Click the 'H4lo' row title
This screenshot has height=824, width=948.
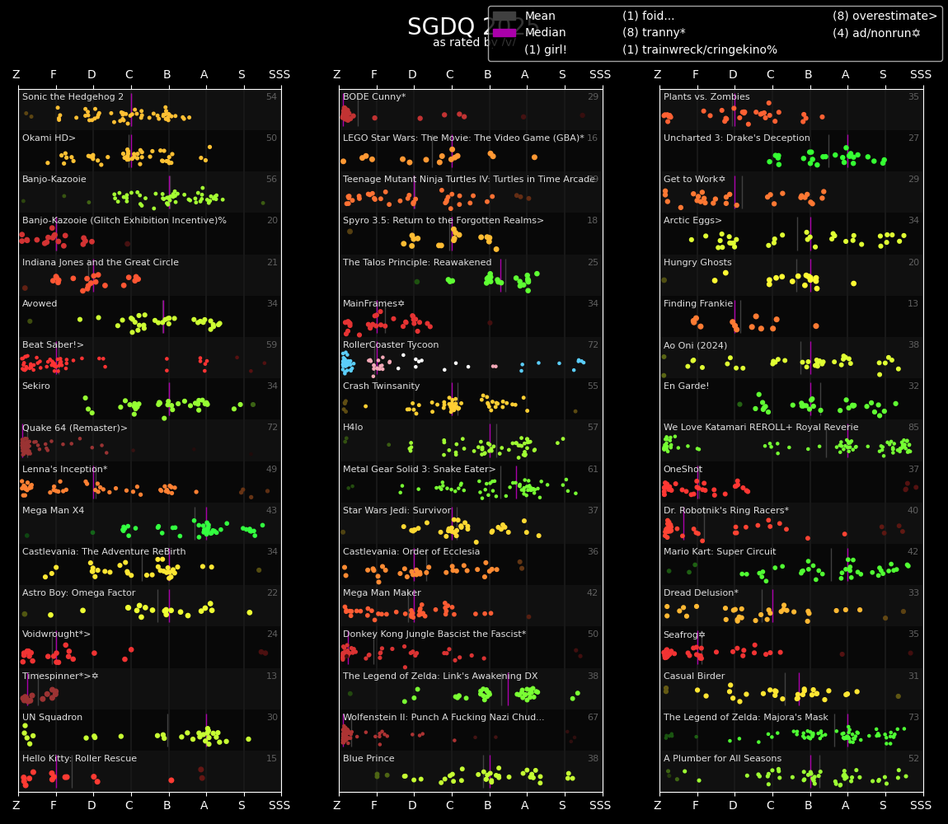click(353, 427)
